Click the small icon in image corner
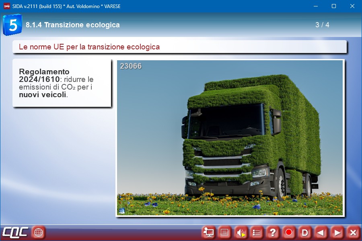The width and height of the screenshot is (362, 241). click(122, 210)
